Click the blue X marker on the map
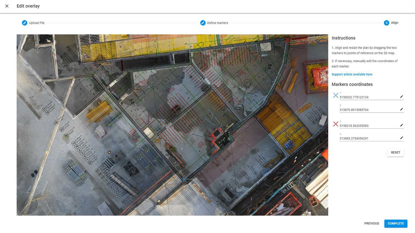Screen dimensions: 415x233 click(x=184, y=180)
